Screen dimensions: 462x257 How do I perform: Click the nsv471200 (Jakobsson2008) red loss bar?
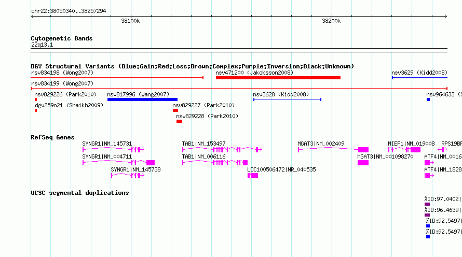(278, 78)
